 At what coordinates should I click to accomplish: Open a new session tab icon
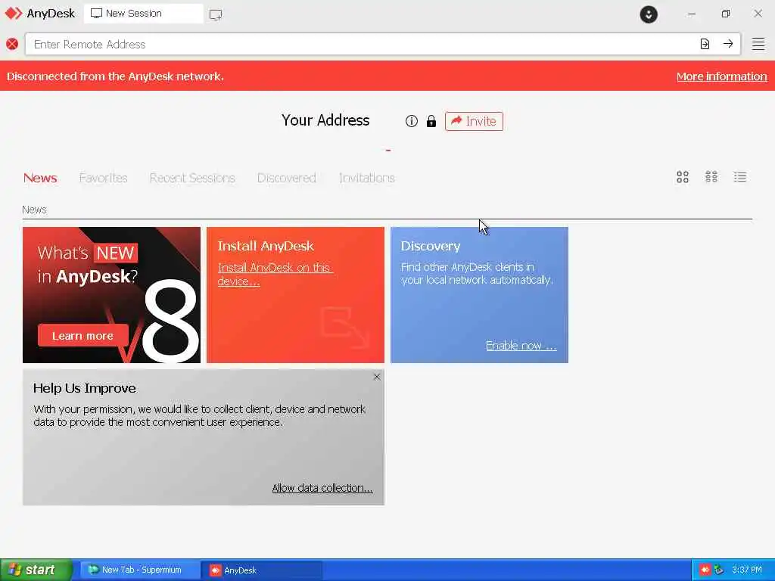216,14
